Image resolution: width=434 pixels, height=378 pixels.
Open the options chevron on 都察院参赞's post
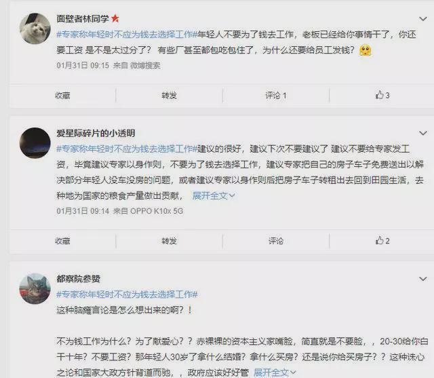point(422,279)
